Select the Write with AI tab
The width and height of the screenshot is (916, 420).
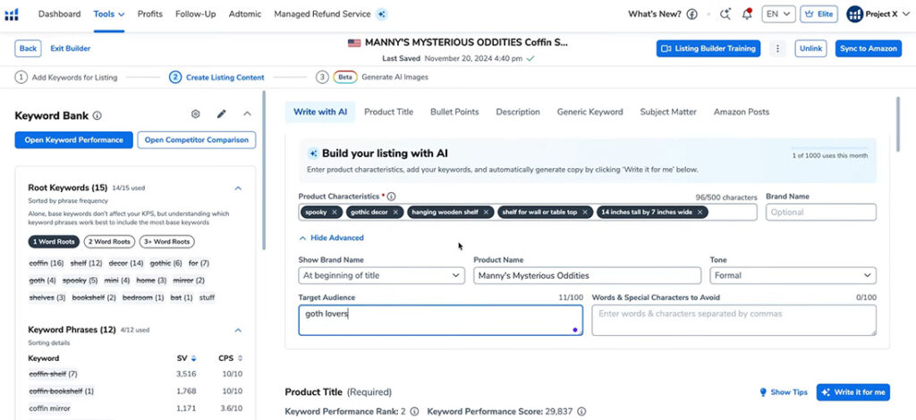pos(320,112)
